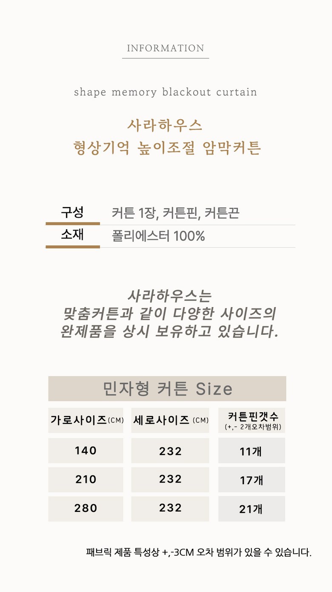
Task: Click the orange 사라하우스 brand title
Action: [x=165, y=126]
